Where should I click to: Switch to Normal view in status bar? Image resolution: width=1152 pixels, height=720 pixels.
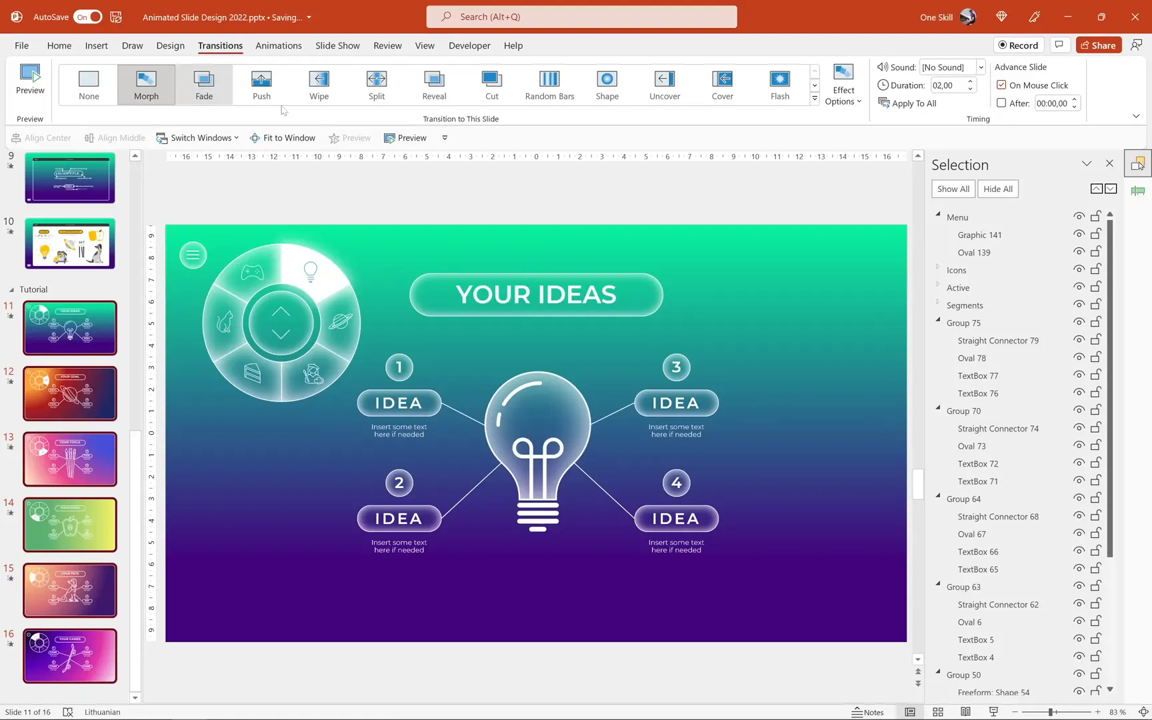(x=909, y=712)
